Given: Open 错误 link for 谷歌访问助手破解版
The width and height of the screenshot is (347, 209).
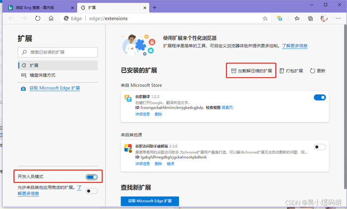Looking at the screenshot, I should [171, 164].
